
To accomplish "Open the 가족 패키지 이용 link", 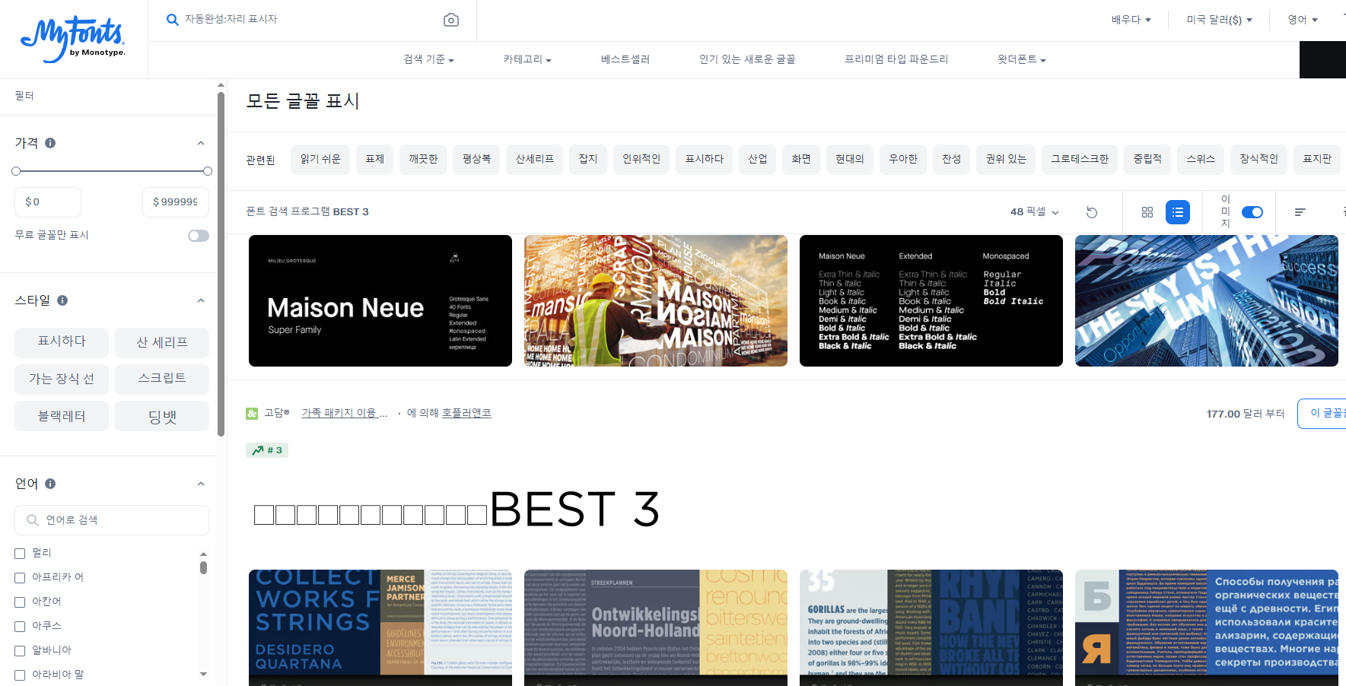I will click(344, 413).
